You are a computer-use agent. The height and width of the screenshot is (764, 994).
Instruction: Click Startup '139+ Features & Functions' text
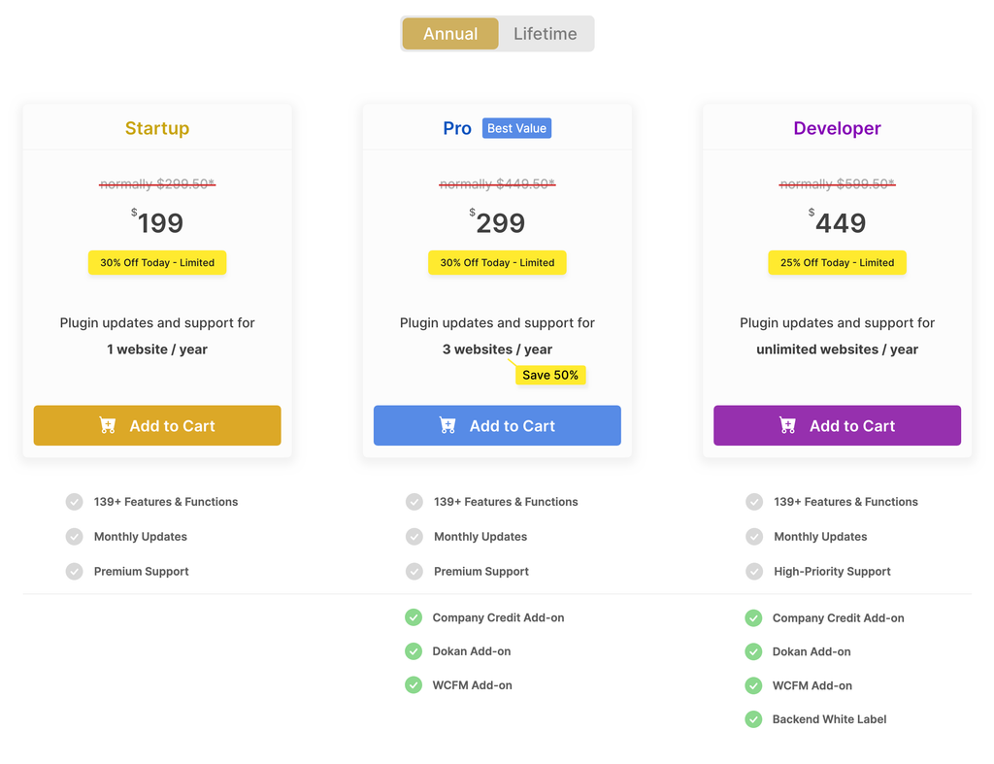(x=166, y=502)
